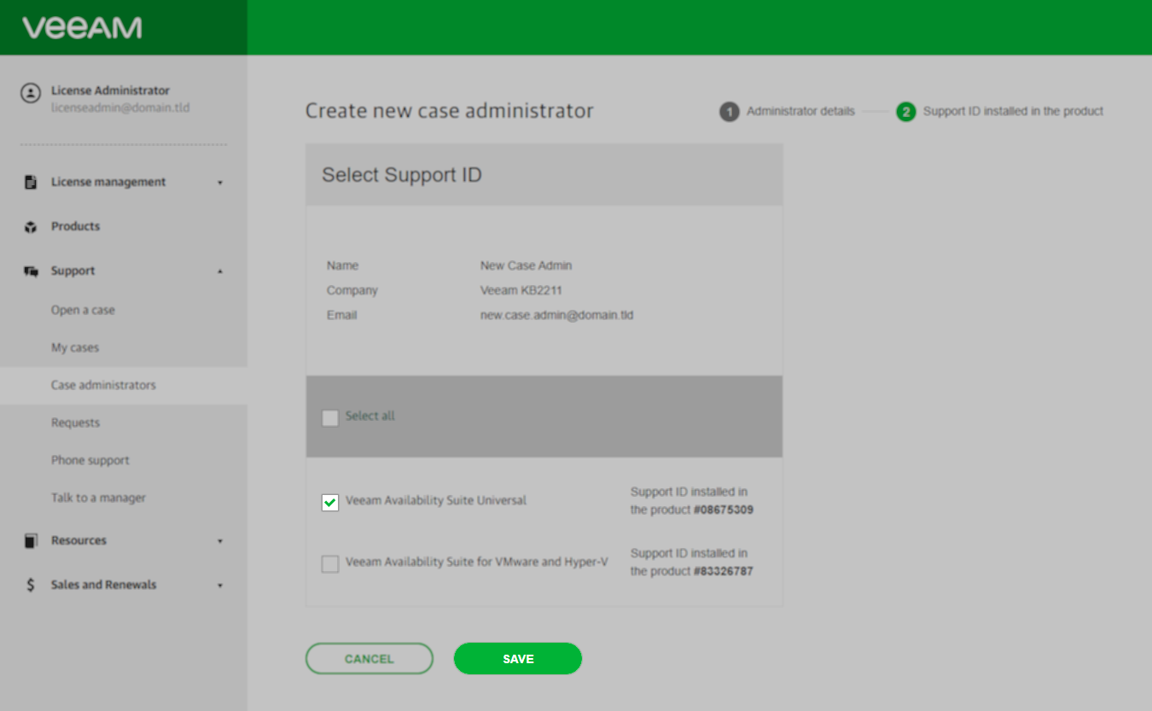
Task: Click the licenseadmin@domain.tld email
Action: click(120, 108)
